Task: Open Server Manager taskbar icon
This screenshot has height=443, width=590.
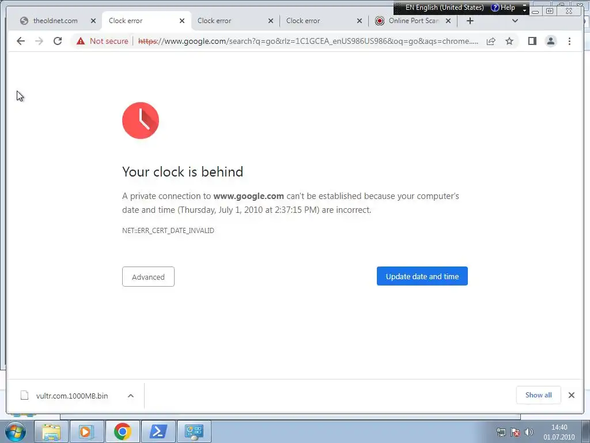Action: coord(194,431)
